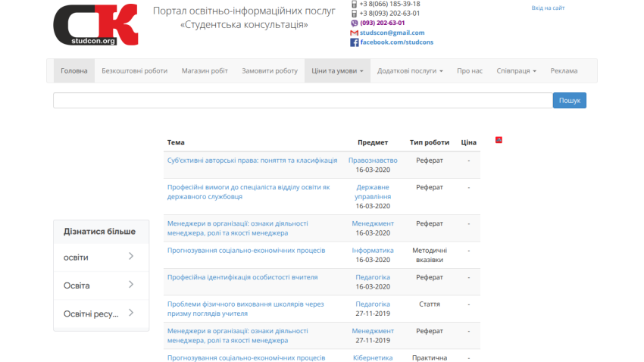Open Професійні вимоги до спеціаліста link
Viewport: 644px width, 362px height.
(249, 192)
